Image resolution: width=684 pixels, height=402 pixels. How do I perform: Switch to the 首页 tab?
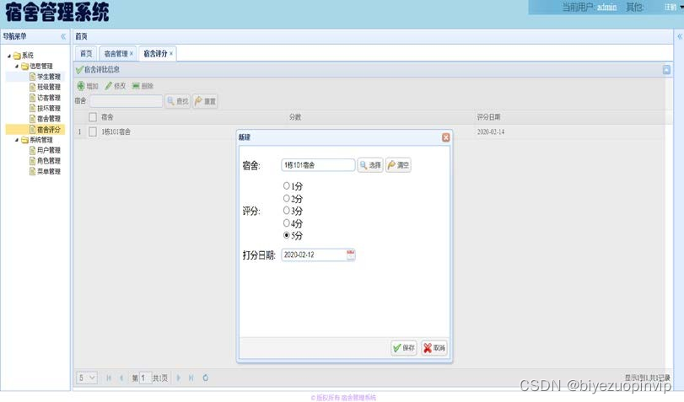pyautogui.click(x=86, y=54)
